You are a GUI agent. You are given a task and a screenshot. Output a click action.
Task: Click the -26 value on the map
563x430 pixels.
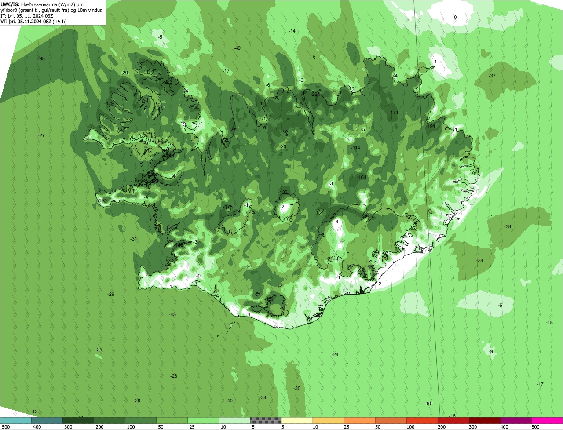(x=111, y=294)
